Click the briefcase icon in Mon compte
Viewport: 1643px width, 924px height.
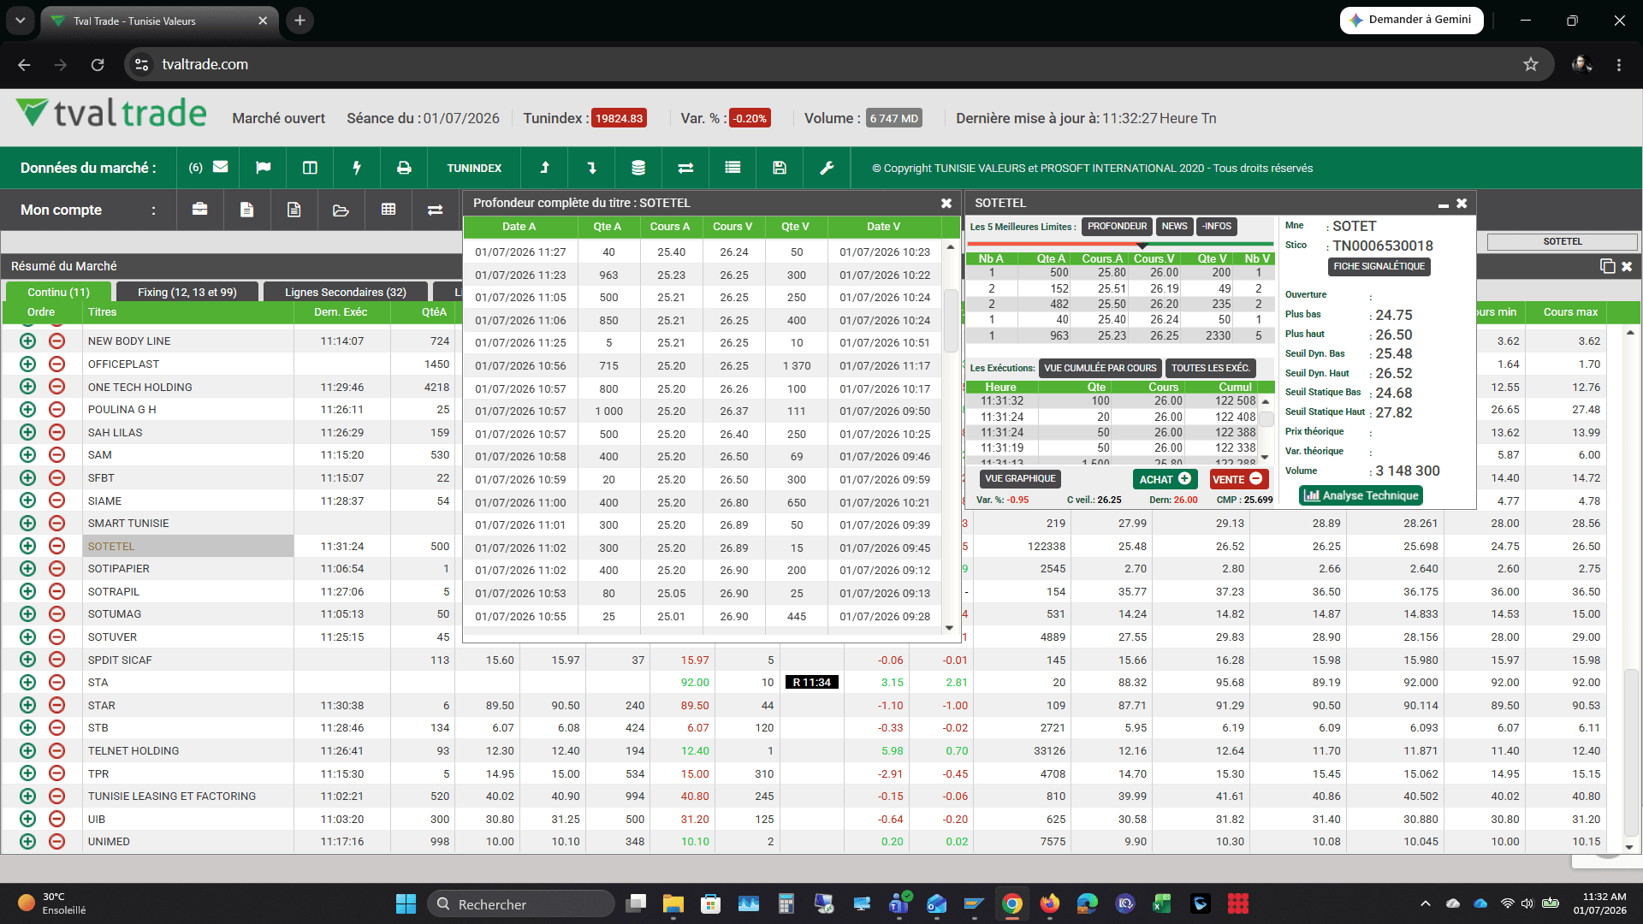[x=200, y=210]
